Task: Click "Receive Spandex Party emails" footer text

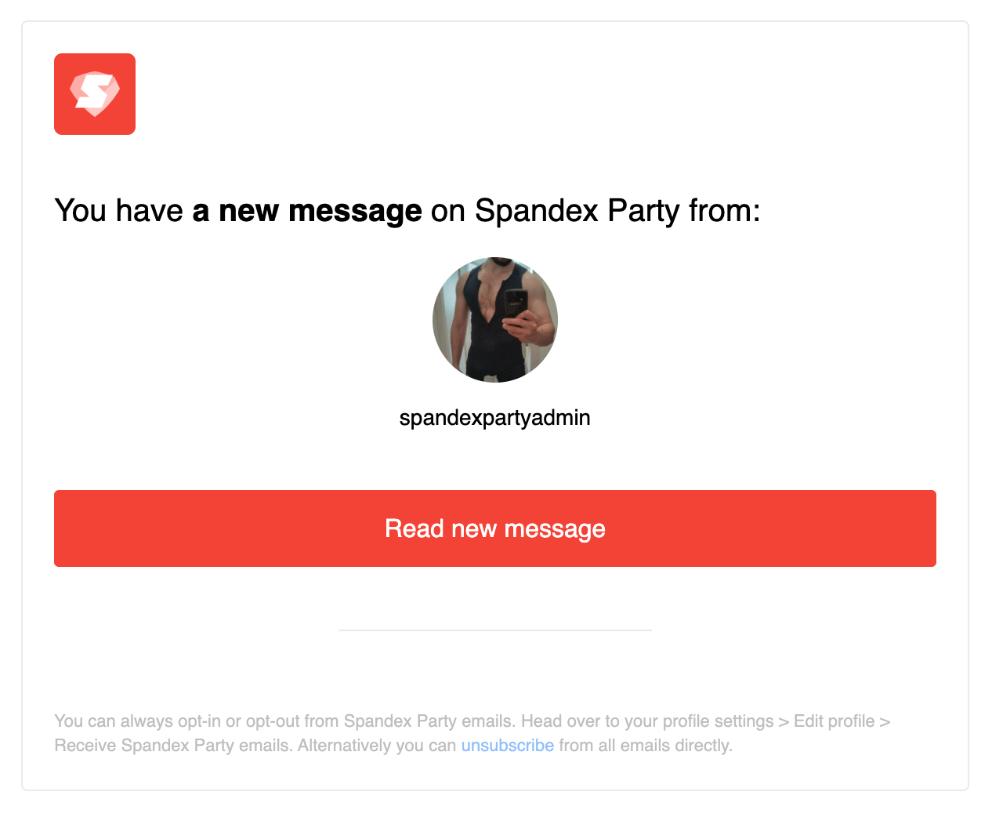Action: (x=173, y=746)
